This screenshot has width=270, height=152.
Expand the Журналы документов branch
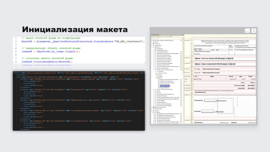(x=152, y=107)
